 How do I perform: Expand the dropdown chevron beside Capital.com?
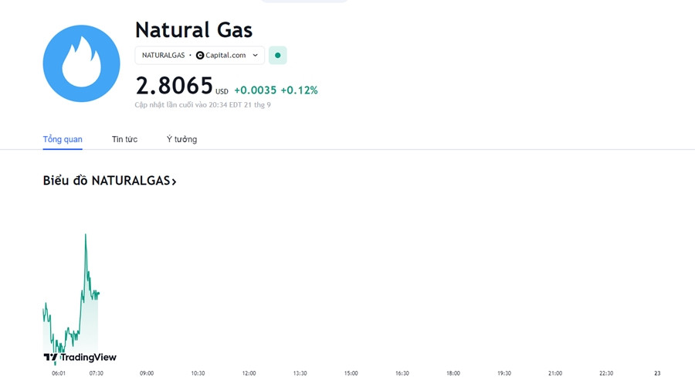click(256, 56)
